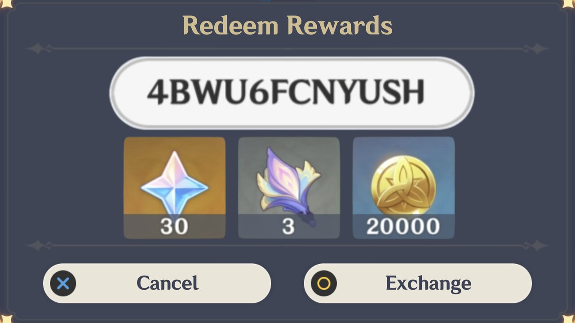
Task: Click the quantity label 3 under feather
Action: 288,227
